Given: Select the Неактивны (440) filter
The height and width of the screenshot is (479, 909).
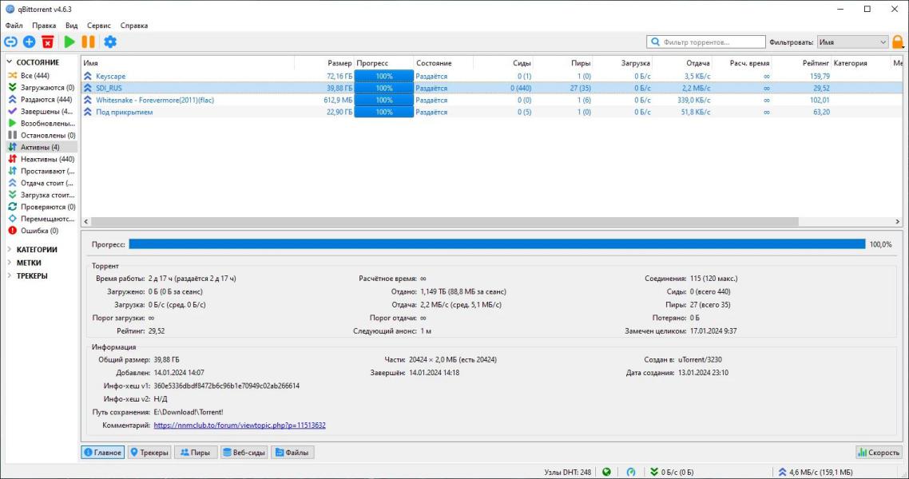Looking at the screenshot, I should coord(42,159).
